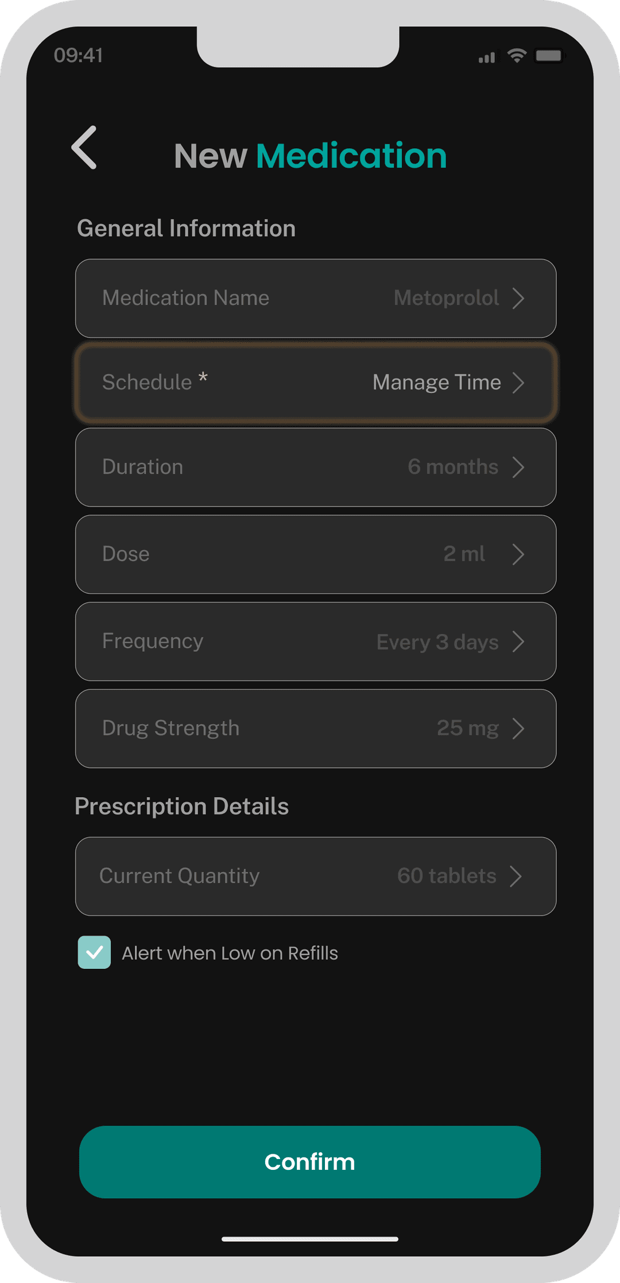Tap the 25 mg strength value

467,728
